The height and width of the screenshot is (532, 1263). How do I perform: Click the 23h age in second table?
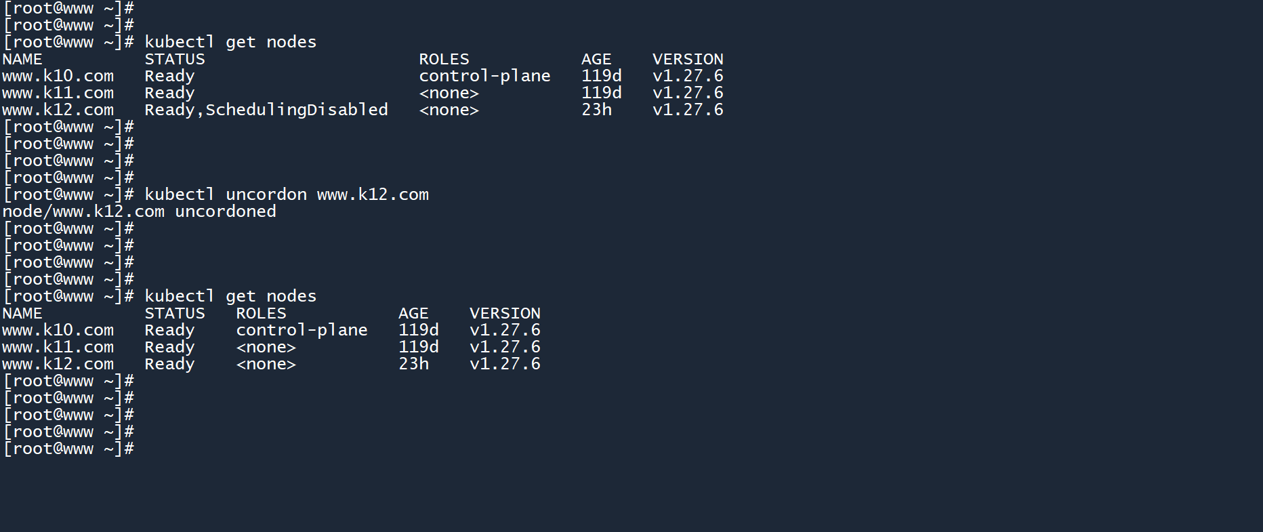[413, 364]
